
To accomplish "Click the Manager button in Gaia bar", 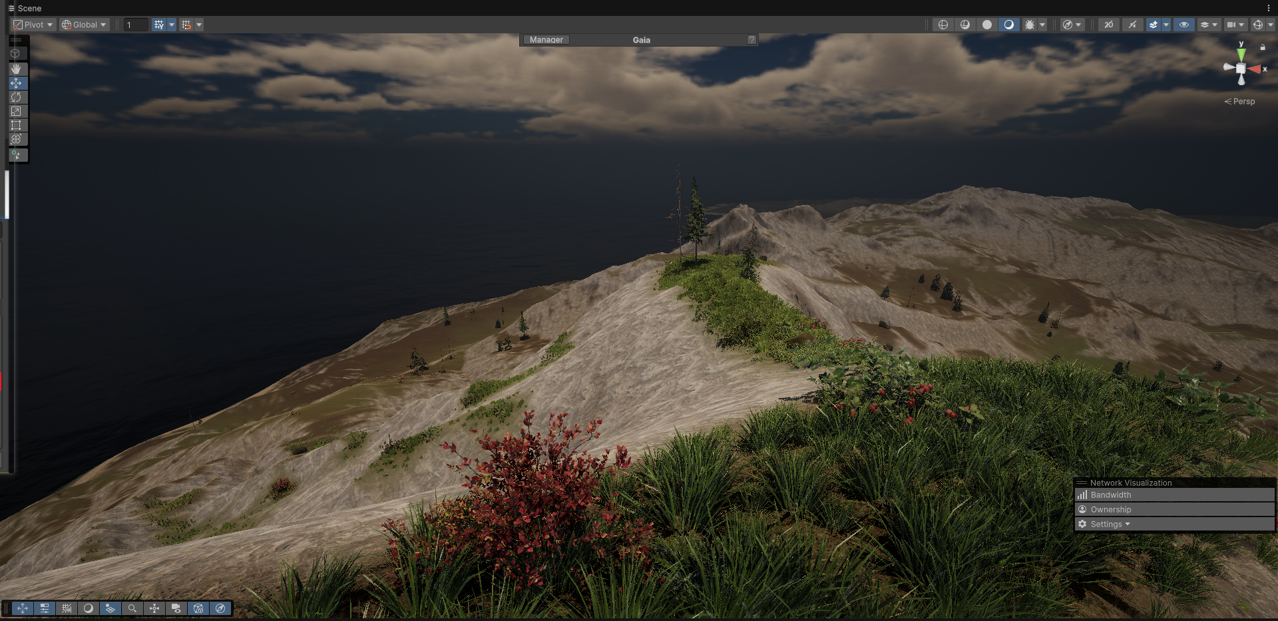I will [546, 40].
